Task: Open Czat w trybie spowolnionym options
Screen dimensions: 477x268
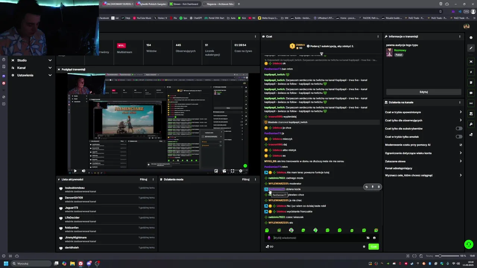Action: pos(423,112)
